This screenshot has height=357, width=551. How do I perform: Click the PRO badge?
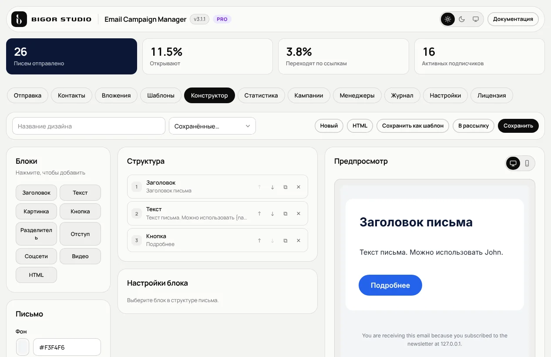pyautogui.click(x=222, y=19)
